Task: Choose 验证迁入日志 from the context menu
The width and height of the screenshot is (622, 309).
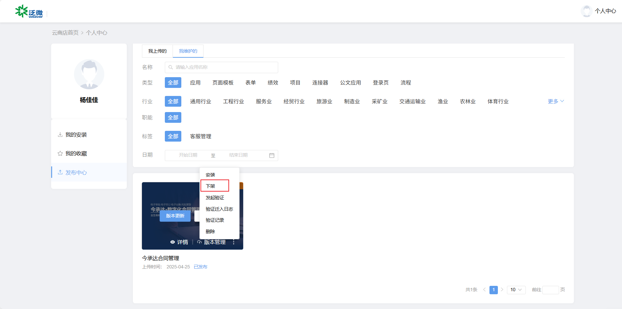Action: 219,209
